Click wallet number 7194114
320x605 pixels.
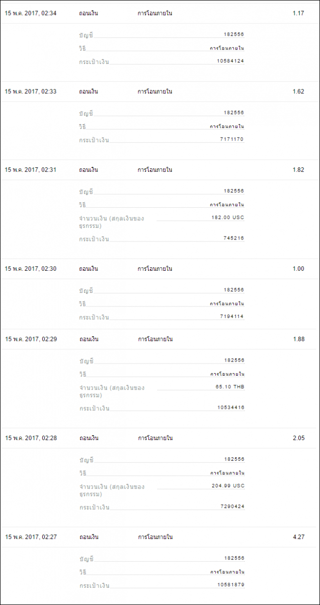tap(232, 317)
